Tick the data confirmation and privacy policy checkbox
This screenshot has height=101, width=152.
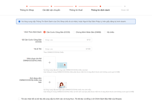(x=19, y=99)
